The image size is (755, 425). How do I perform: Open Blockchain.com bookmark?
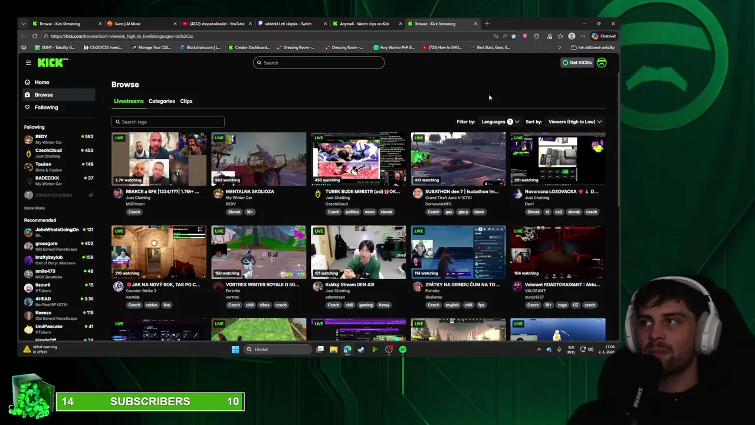click(200, 47)
